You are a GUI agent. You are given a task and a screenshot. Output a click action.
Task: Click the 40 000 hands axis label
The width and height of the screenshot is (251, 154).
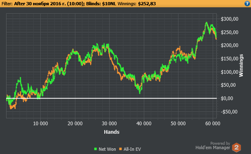coord(144,124)
